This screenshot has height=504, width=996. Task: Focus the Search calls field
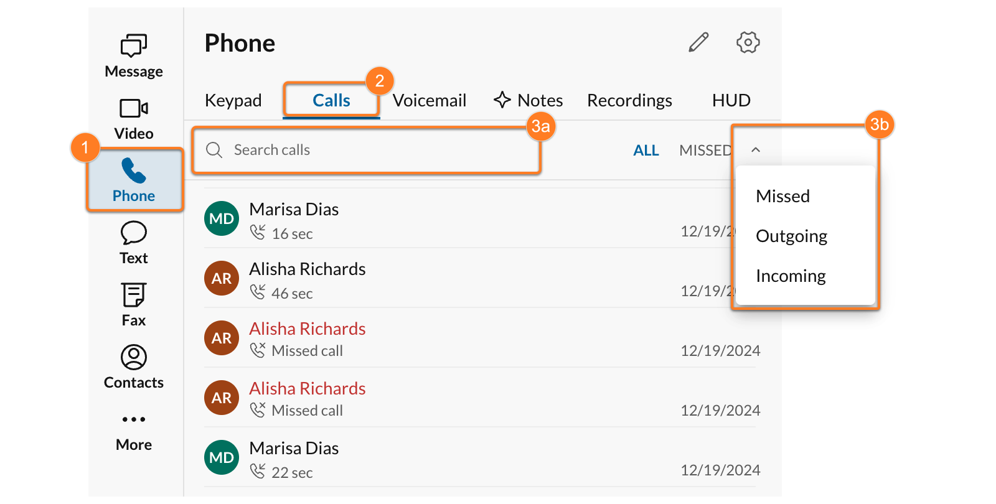pyautogui.click(x=366, y=150)
